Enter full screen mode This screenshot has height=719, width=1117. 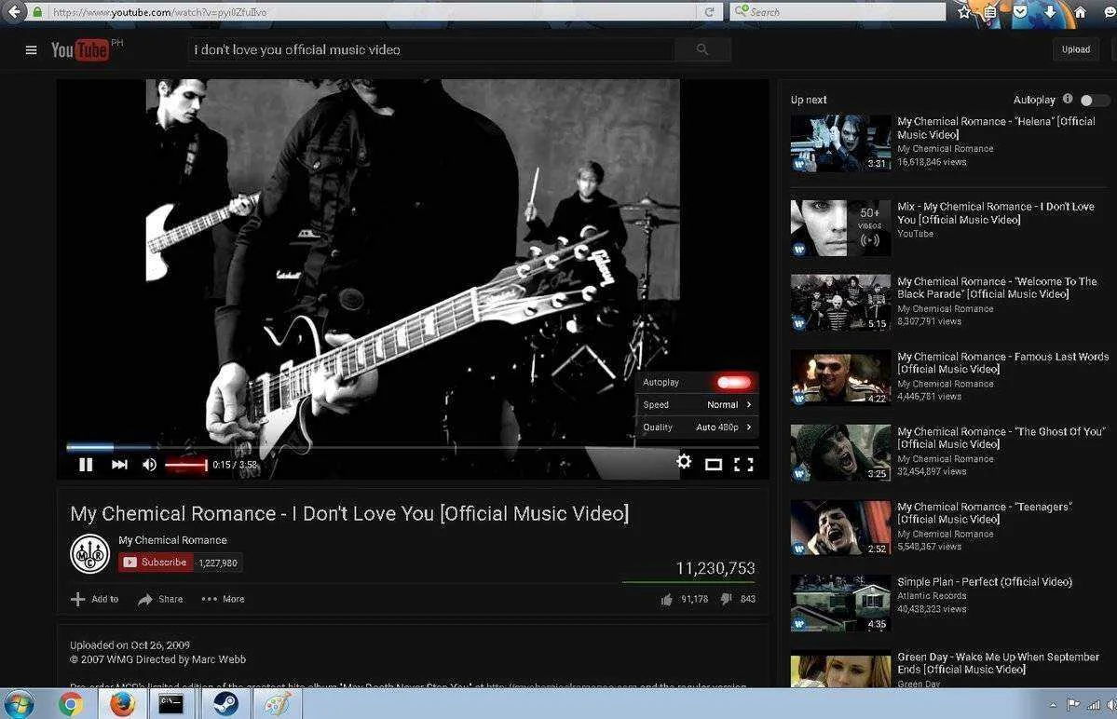coord(743,465)
